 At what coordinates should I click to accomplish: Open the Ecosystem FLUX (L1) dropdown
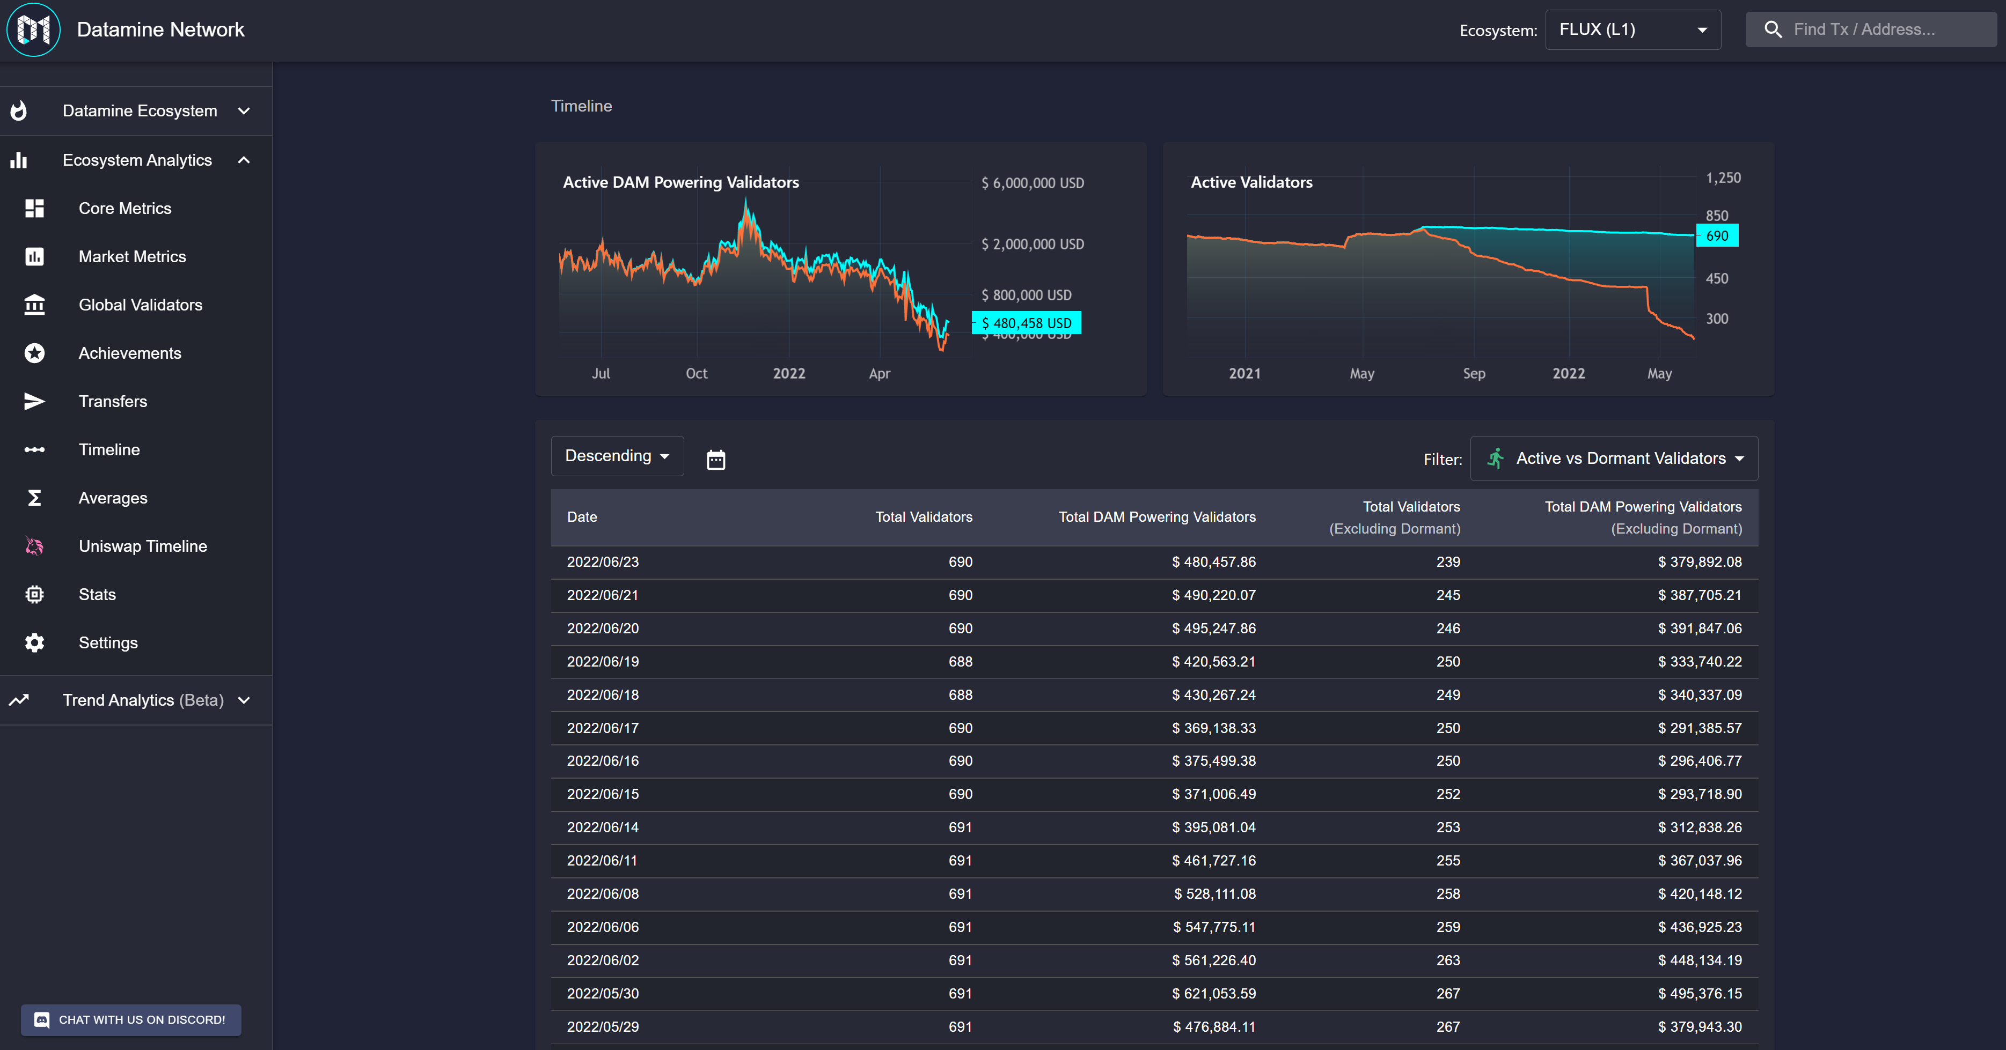coord(1633,29)
